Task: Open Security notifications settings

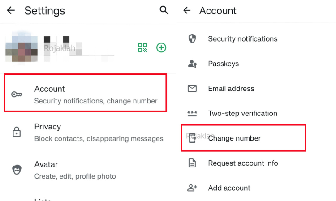Action: click(x=242, y=39)
